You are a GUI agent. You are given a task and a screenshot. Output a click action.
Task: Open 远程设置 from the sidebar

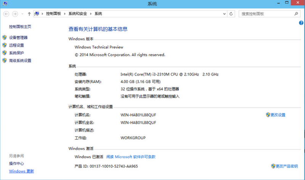point(16,45)
